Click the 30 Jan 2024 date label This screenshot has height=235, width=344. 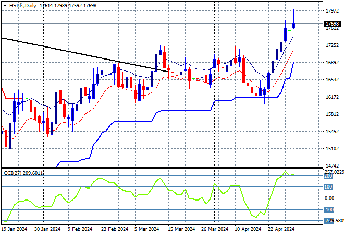(x=47, y=229)
